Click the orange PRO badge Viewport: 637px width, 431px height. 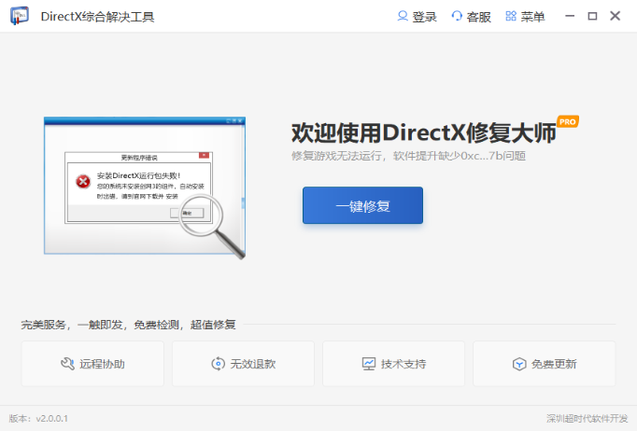568,121
